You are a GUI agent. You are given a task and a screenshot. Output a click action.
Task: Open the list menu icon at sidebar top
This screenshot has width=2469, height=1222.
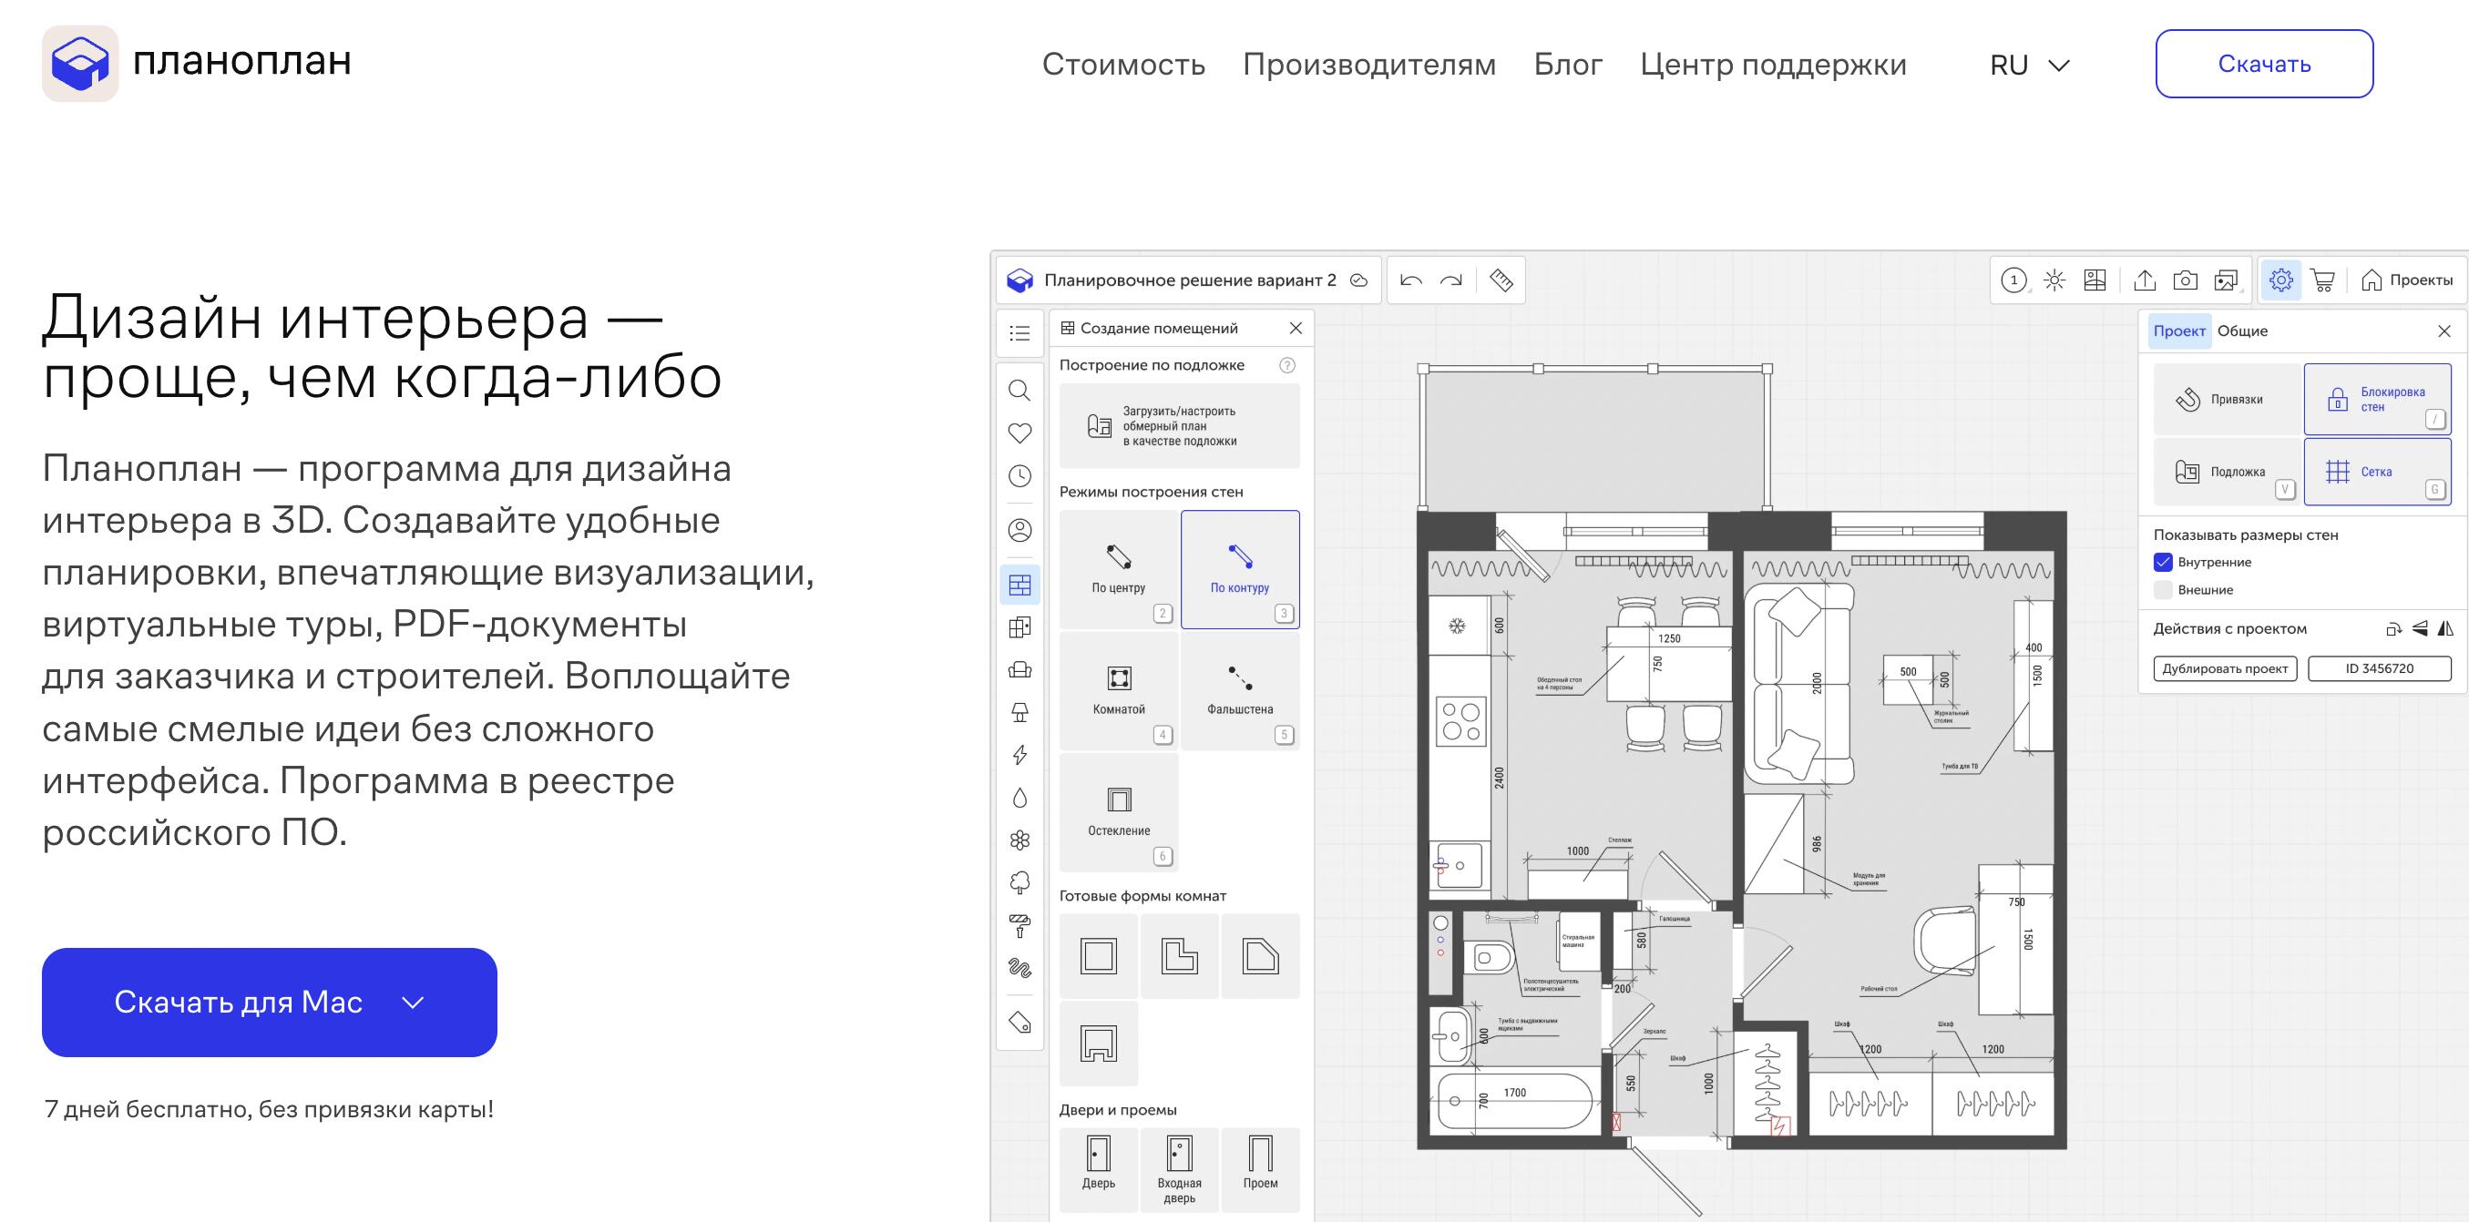click(x=1019, y=333)
